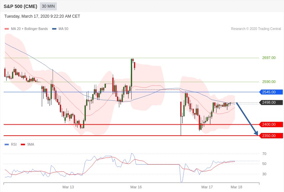
Task: Click the S&P 500 (CME) chart title
Action: [x=20, y=6]
